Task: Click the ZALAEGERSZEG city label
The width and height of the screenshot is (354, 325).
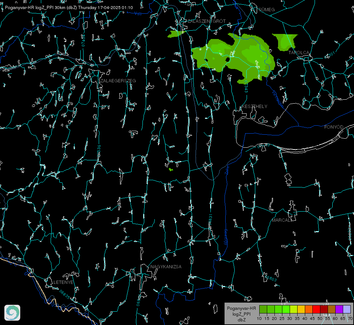Action: [118, 81]
